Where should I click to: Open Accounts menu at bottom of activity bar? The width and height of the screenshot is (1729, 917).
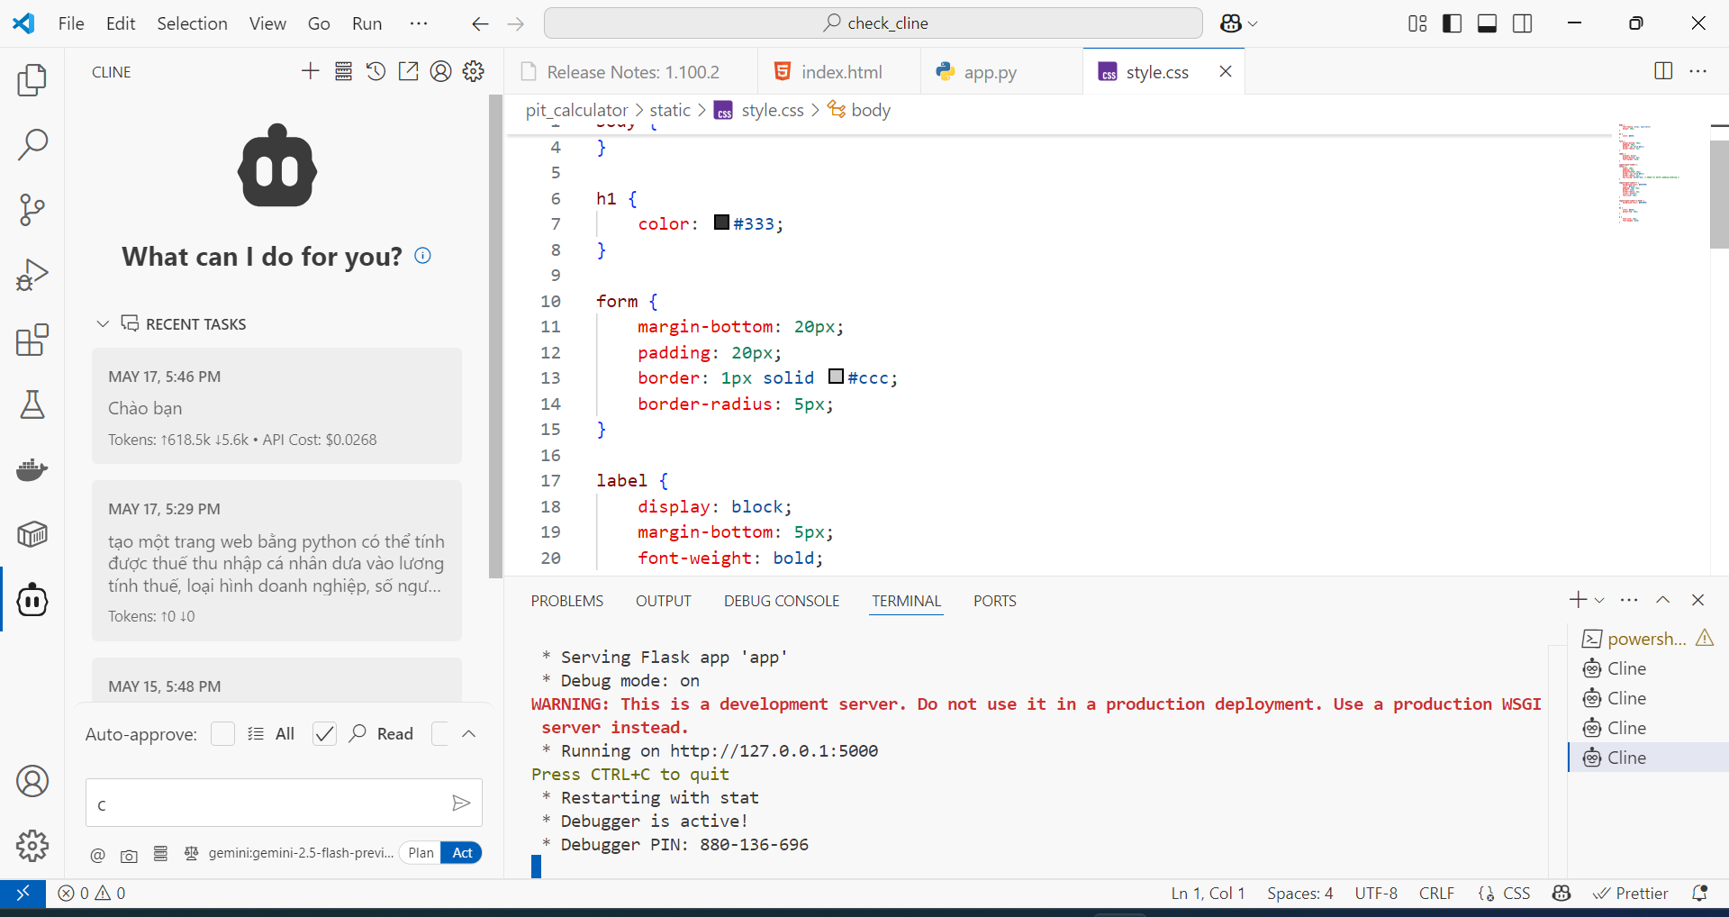pyautogui.click(x=32, y=781)
